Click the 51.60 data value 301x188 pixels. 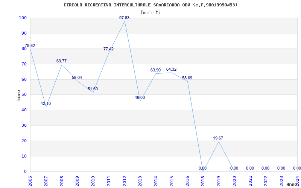[x=93, y=89]
